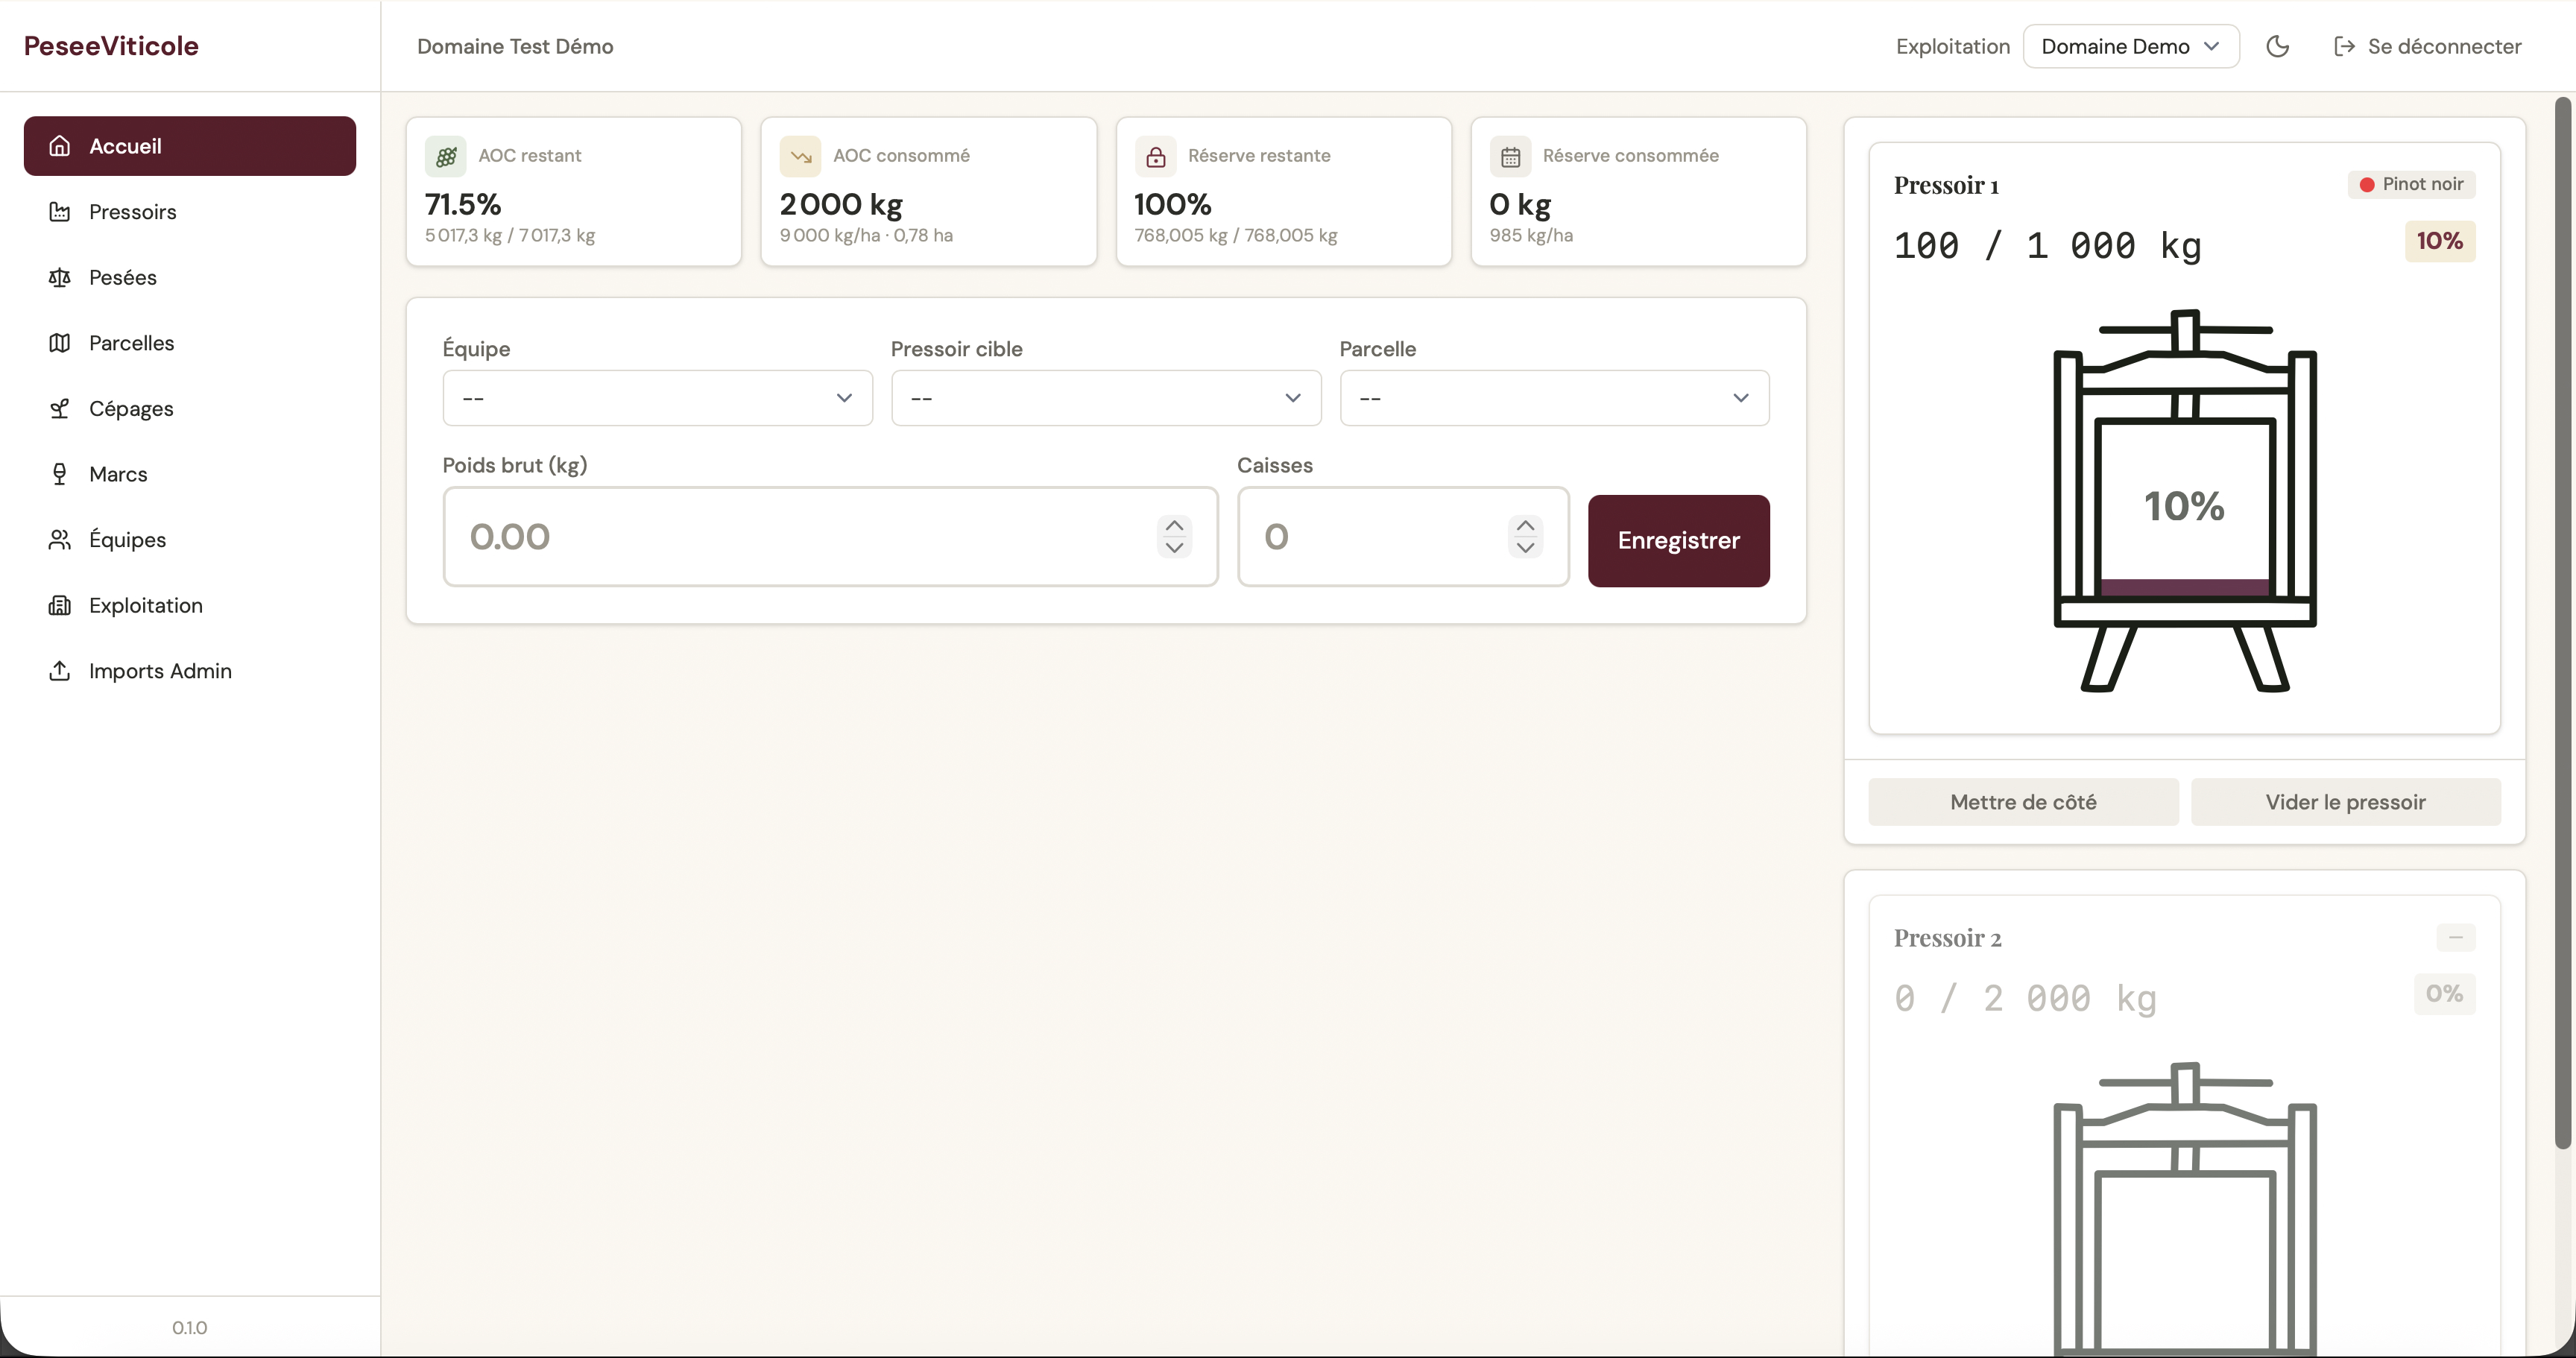
Task: Click the purple fill level in Pressoir 1
Action: (2185, 587)
